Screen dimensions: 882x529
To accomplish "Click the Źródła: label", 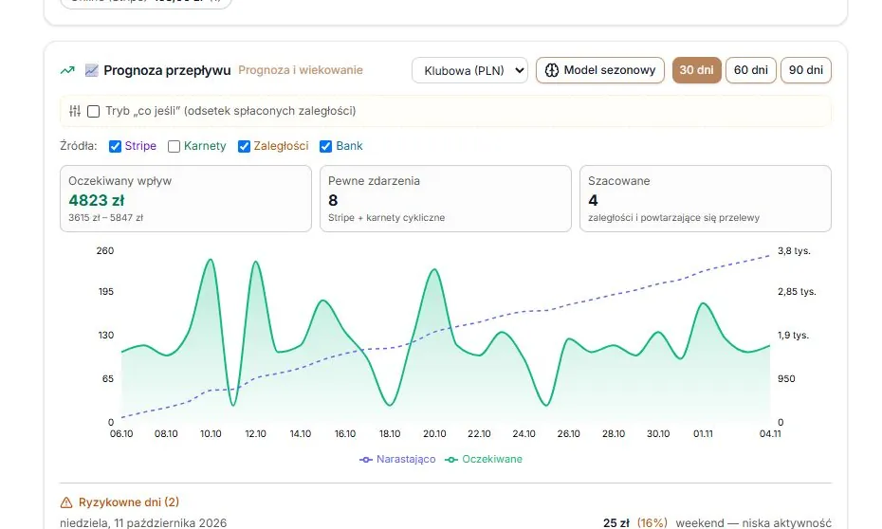I will (78, 146).
